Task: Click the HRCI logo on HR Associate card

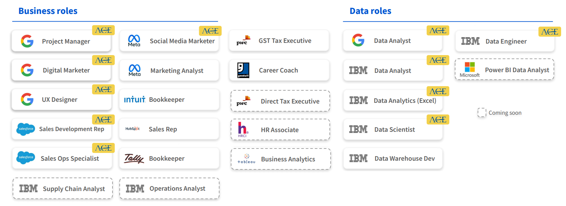Action: click(x=242, y=130)
